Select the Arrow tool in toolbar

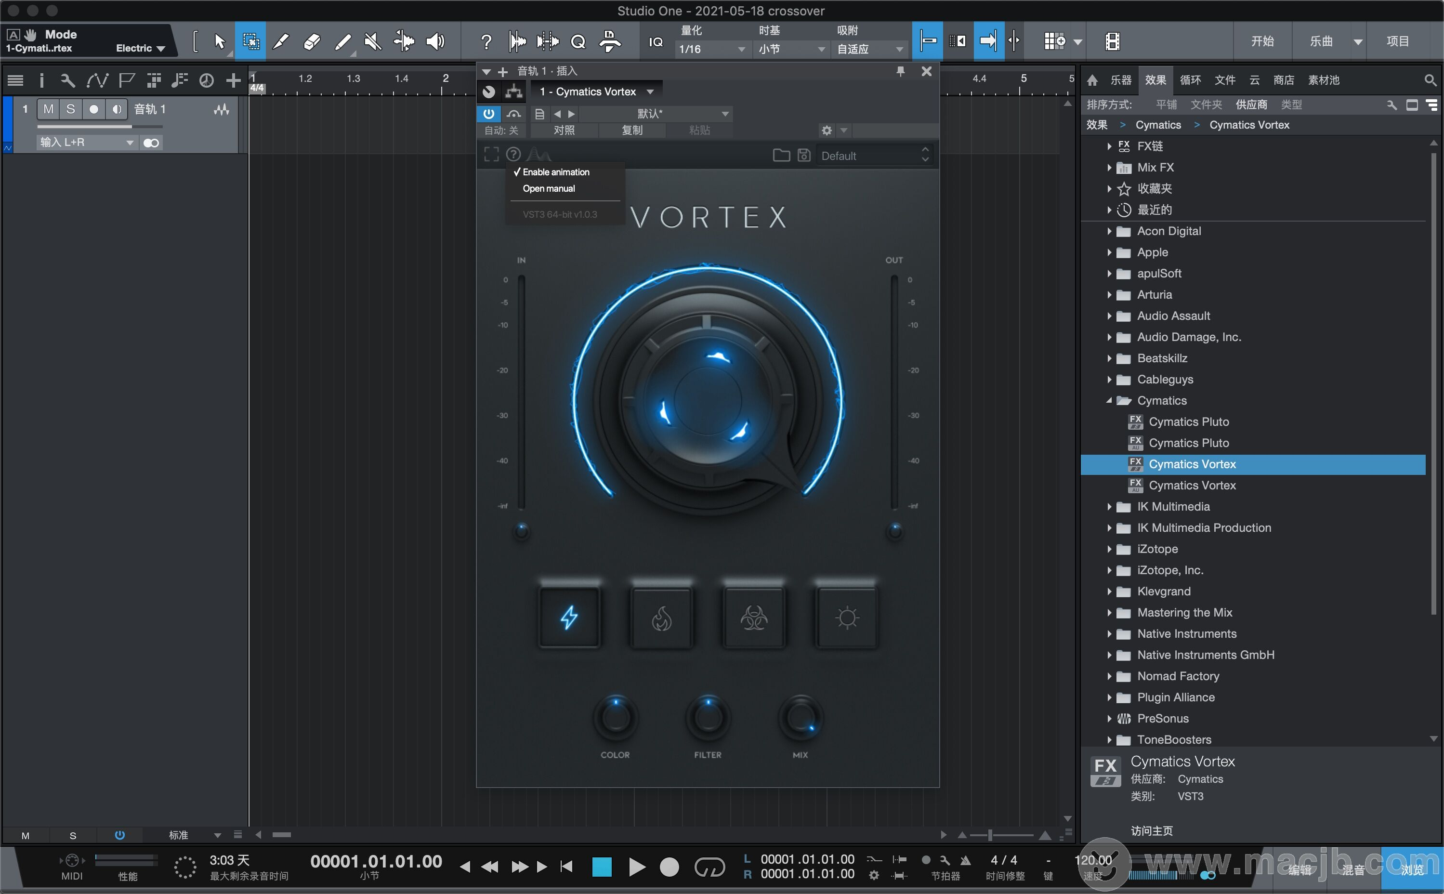(219, 41)
